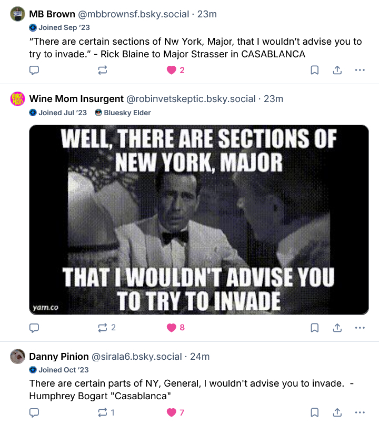Viewport: 379px width, 425px height.
Task: Unlike MB Brown's post with 2 likes
Action: (x=172, y=70)
